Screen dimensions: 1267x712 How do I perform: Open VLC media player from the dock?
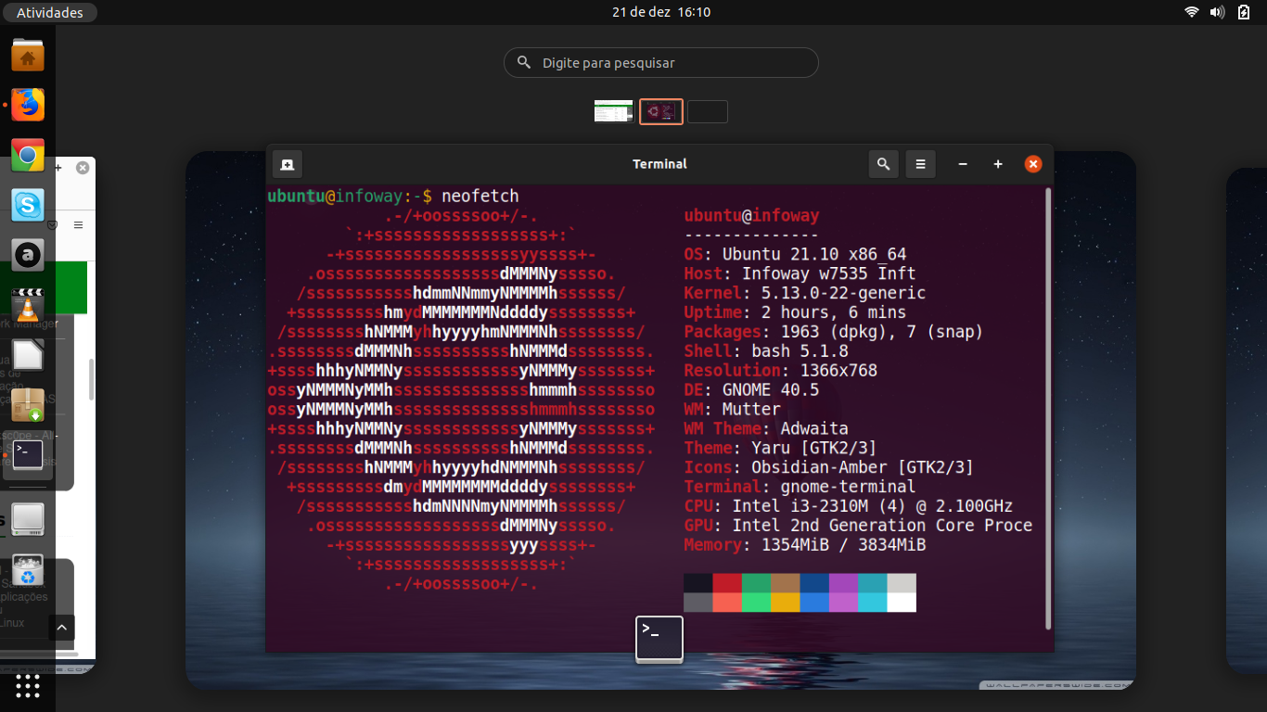(x=28, y=305)
